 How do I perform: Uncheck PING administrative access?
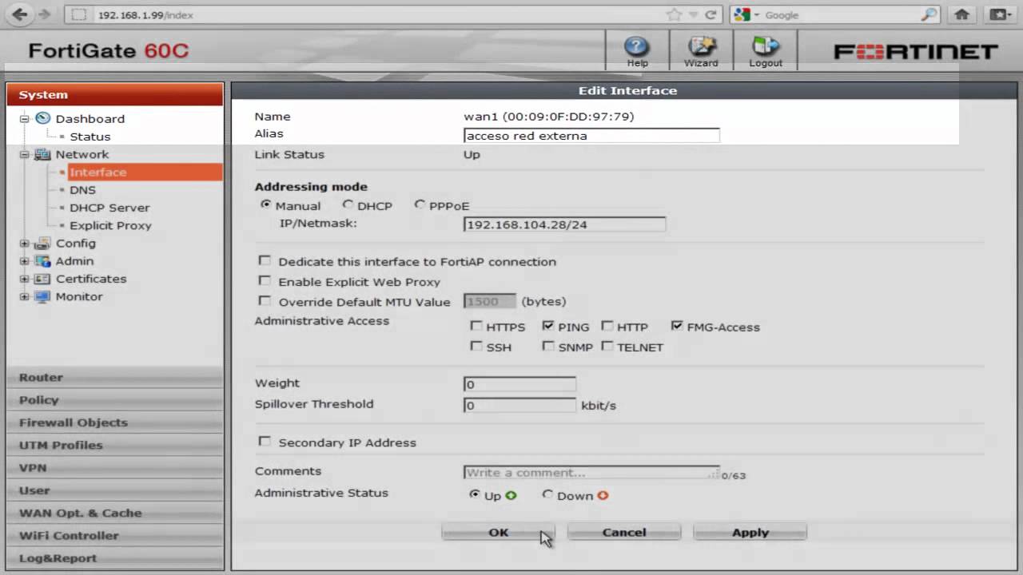click(548, 326)
